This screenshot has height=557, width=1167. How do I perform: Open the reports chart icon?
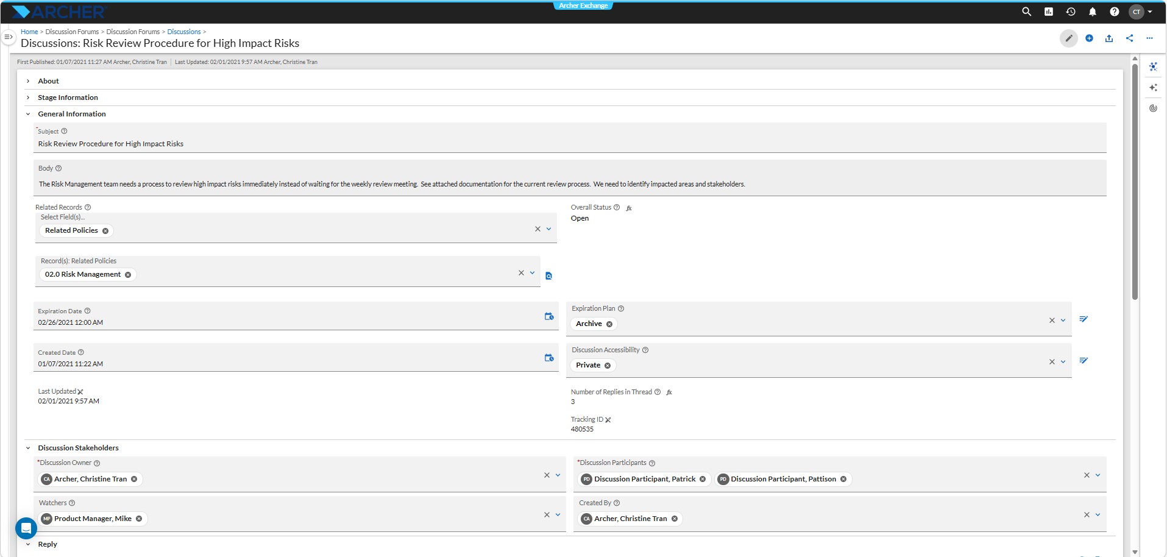tap(1049, 12)
